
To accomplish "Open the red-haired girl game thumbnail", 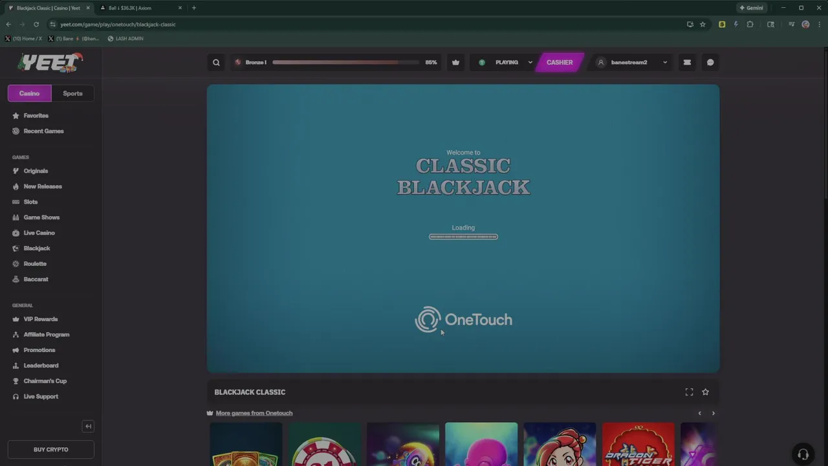I will pos(560,444).
